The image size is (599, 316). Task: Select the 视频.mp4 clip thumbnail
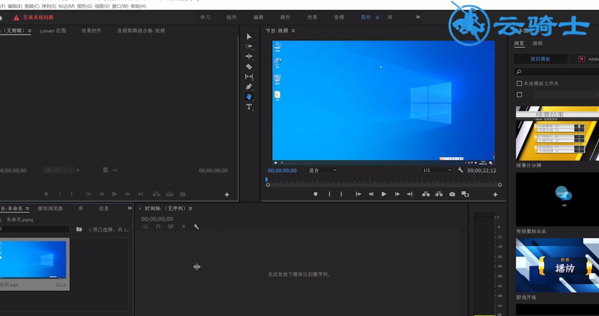coord(34,259)
